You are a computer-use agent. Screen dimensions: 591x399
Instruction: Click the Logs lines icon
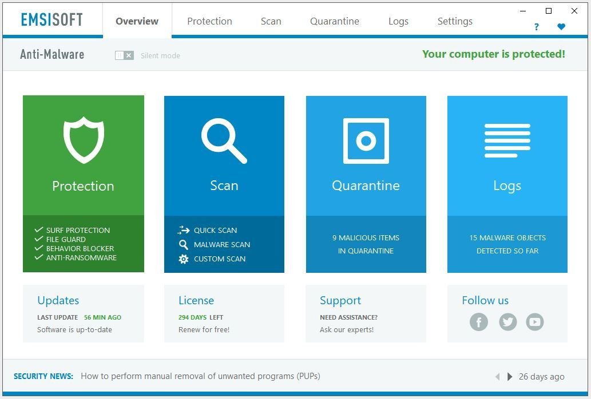point(507,140)
